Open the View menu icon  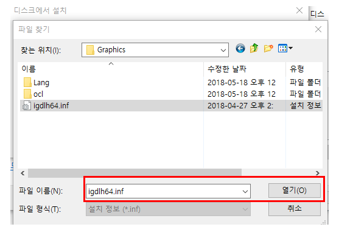282,48
